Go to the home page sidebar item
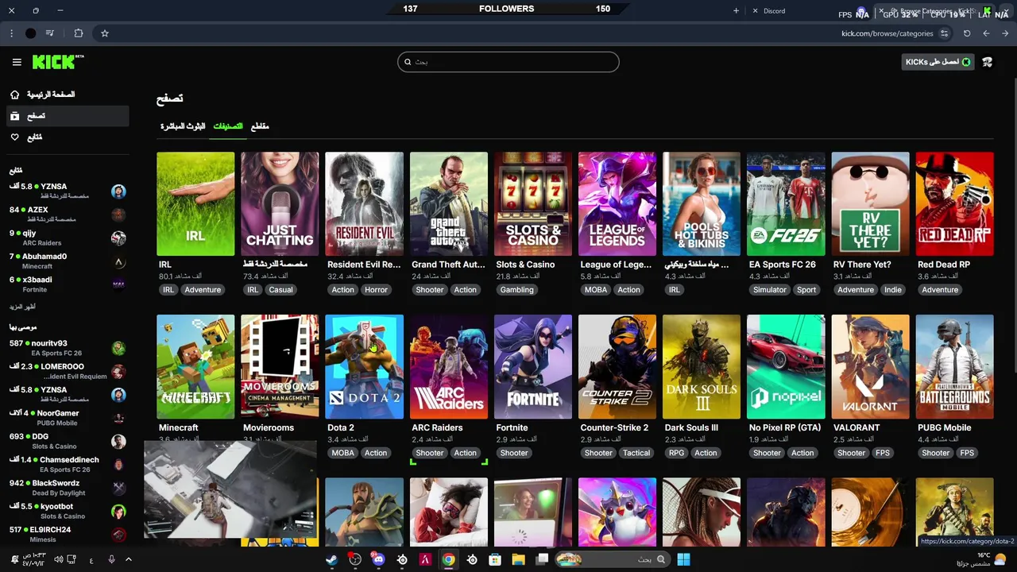Viewport: 1017px width, 572px height. click(x=66, y=95)
